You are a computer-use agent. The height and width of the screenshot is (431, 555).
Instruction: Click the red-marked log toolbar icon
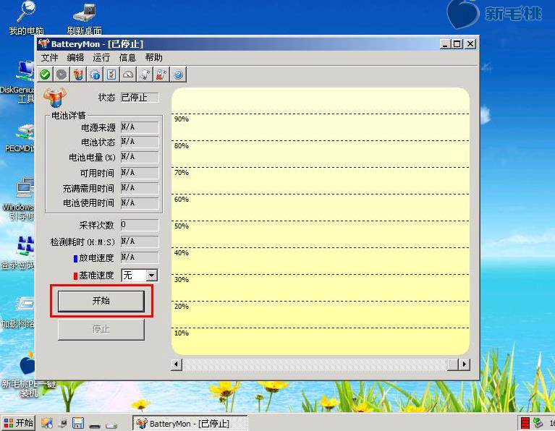pyautogui.click(x=161, y=74)
